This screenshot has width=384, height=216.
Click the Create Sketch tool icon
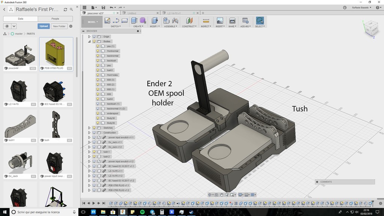(x=107, y=21)
